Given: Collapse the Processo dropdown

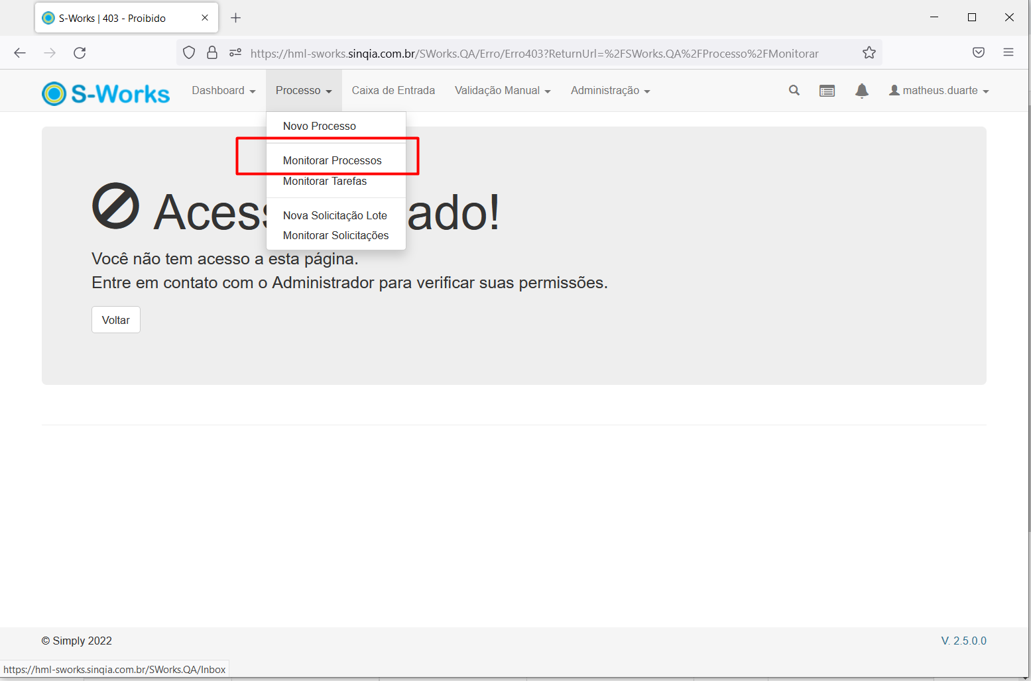Looking at the screenshot, I should [x=304, y=91].
